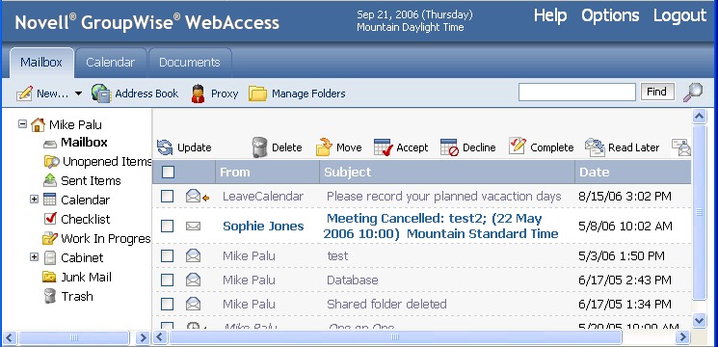Delete selected items with trash can icon

[x=259, y=147]
